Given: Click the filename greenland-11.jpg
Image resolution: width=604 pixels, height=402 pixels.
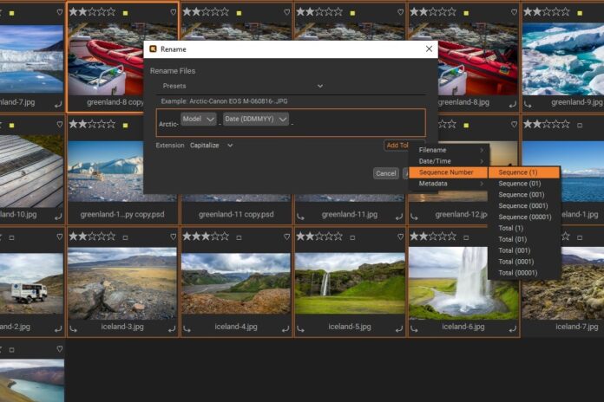Looking at the screenshot, I should coord(350,215).
